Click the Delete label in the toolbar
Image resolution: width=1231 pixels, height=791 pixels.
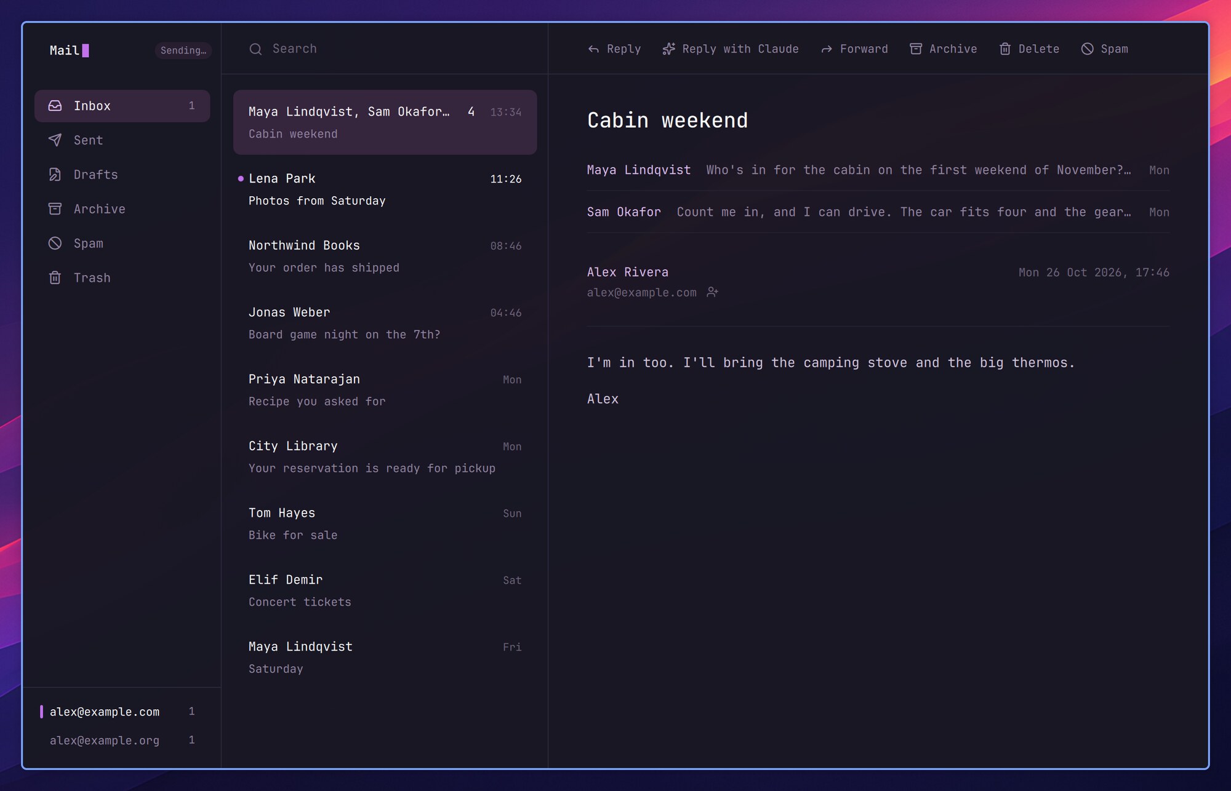click(1039, 49)
